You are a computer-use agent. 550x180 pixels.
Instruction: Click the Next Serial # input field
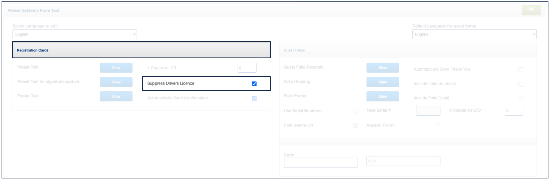[x=428, y=111]
